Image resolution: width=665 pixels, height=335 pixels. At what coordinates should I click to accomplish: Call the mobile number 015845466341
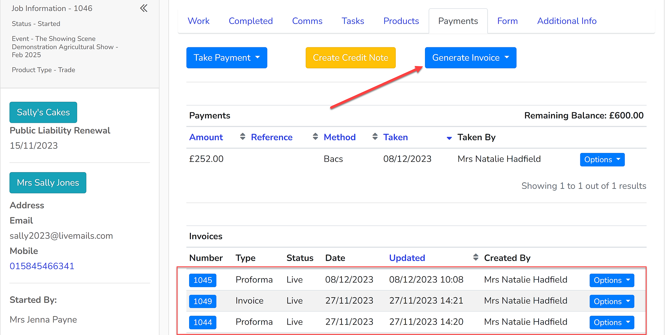pyautogui.click(x=42, y=266)
